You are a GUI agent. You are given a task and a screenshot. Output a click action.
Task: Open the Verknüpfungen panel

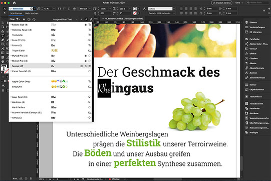pyautogui.click(x=255, y=27)
